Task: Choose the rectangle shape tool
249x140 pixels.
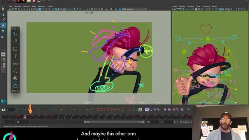Action: (x=15, y=49)
